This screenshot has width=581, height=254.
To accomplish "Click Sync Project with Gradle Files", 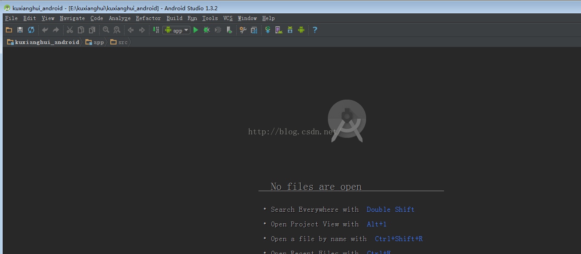I will tap(268, 30).
